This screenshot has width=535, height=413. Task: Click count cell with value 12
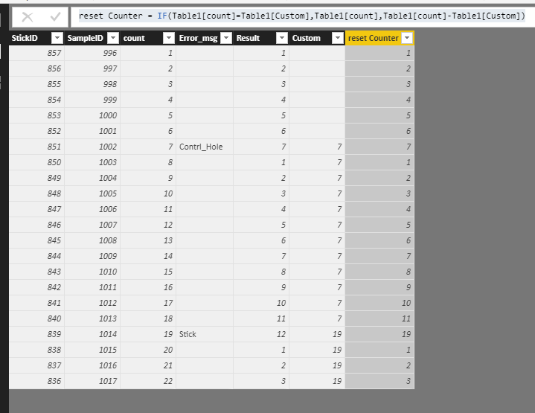point(148,225)
